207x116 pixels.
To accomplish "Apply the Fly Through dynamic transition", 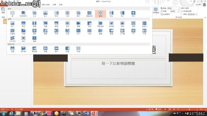I will click(78, 49).
